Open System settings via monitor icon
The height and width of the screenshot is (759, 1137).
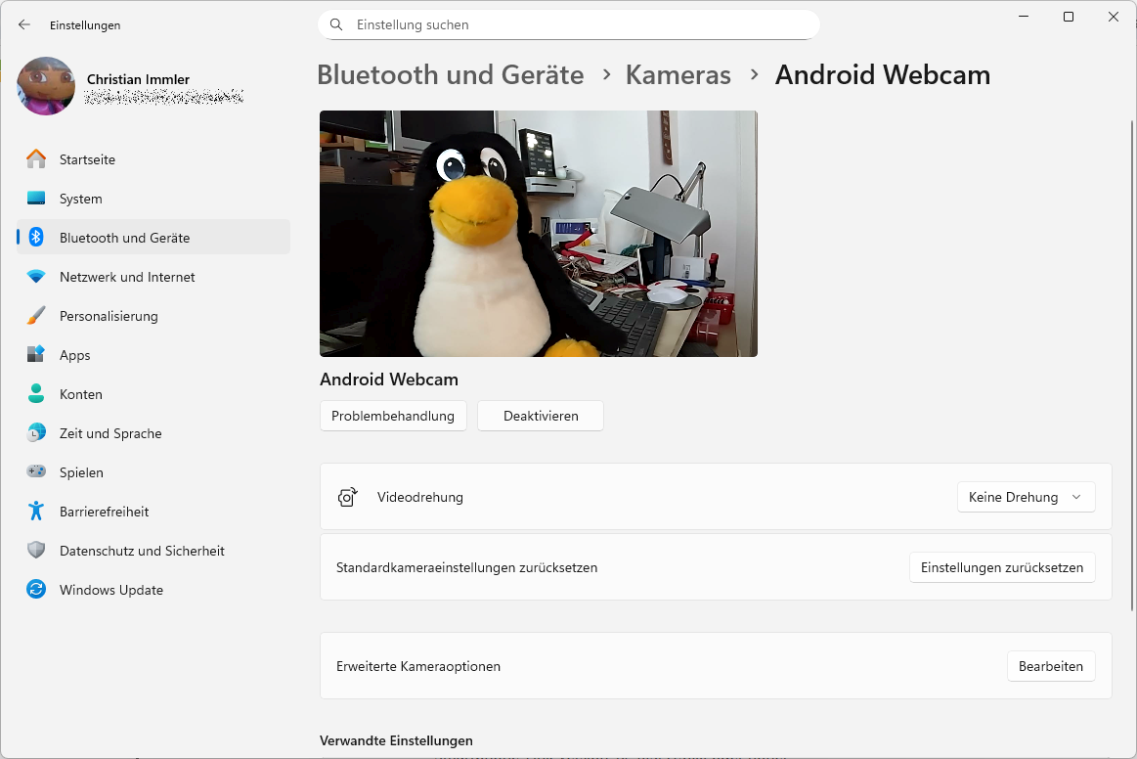tap(36, 199)
